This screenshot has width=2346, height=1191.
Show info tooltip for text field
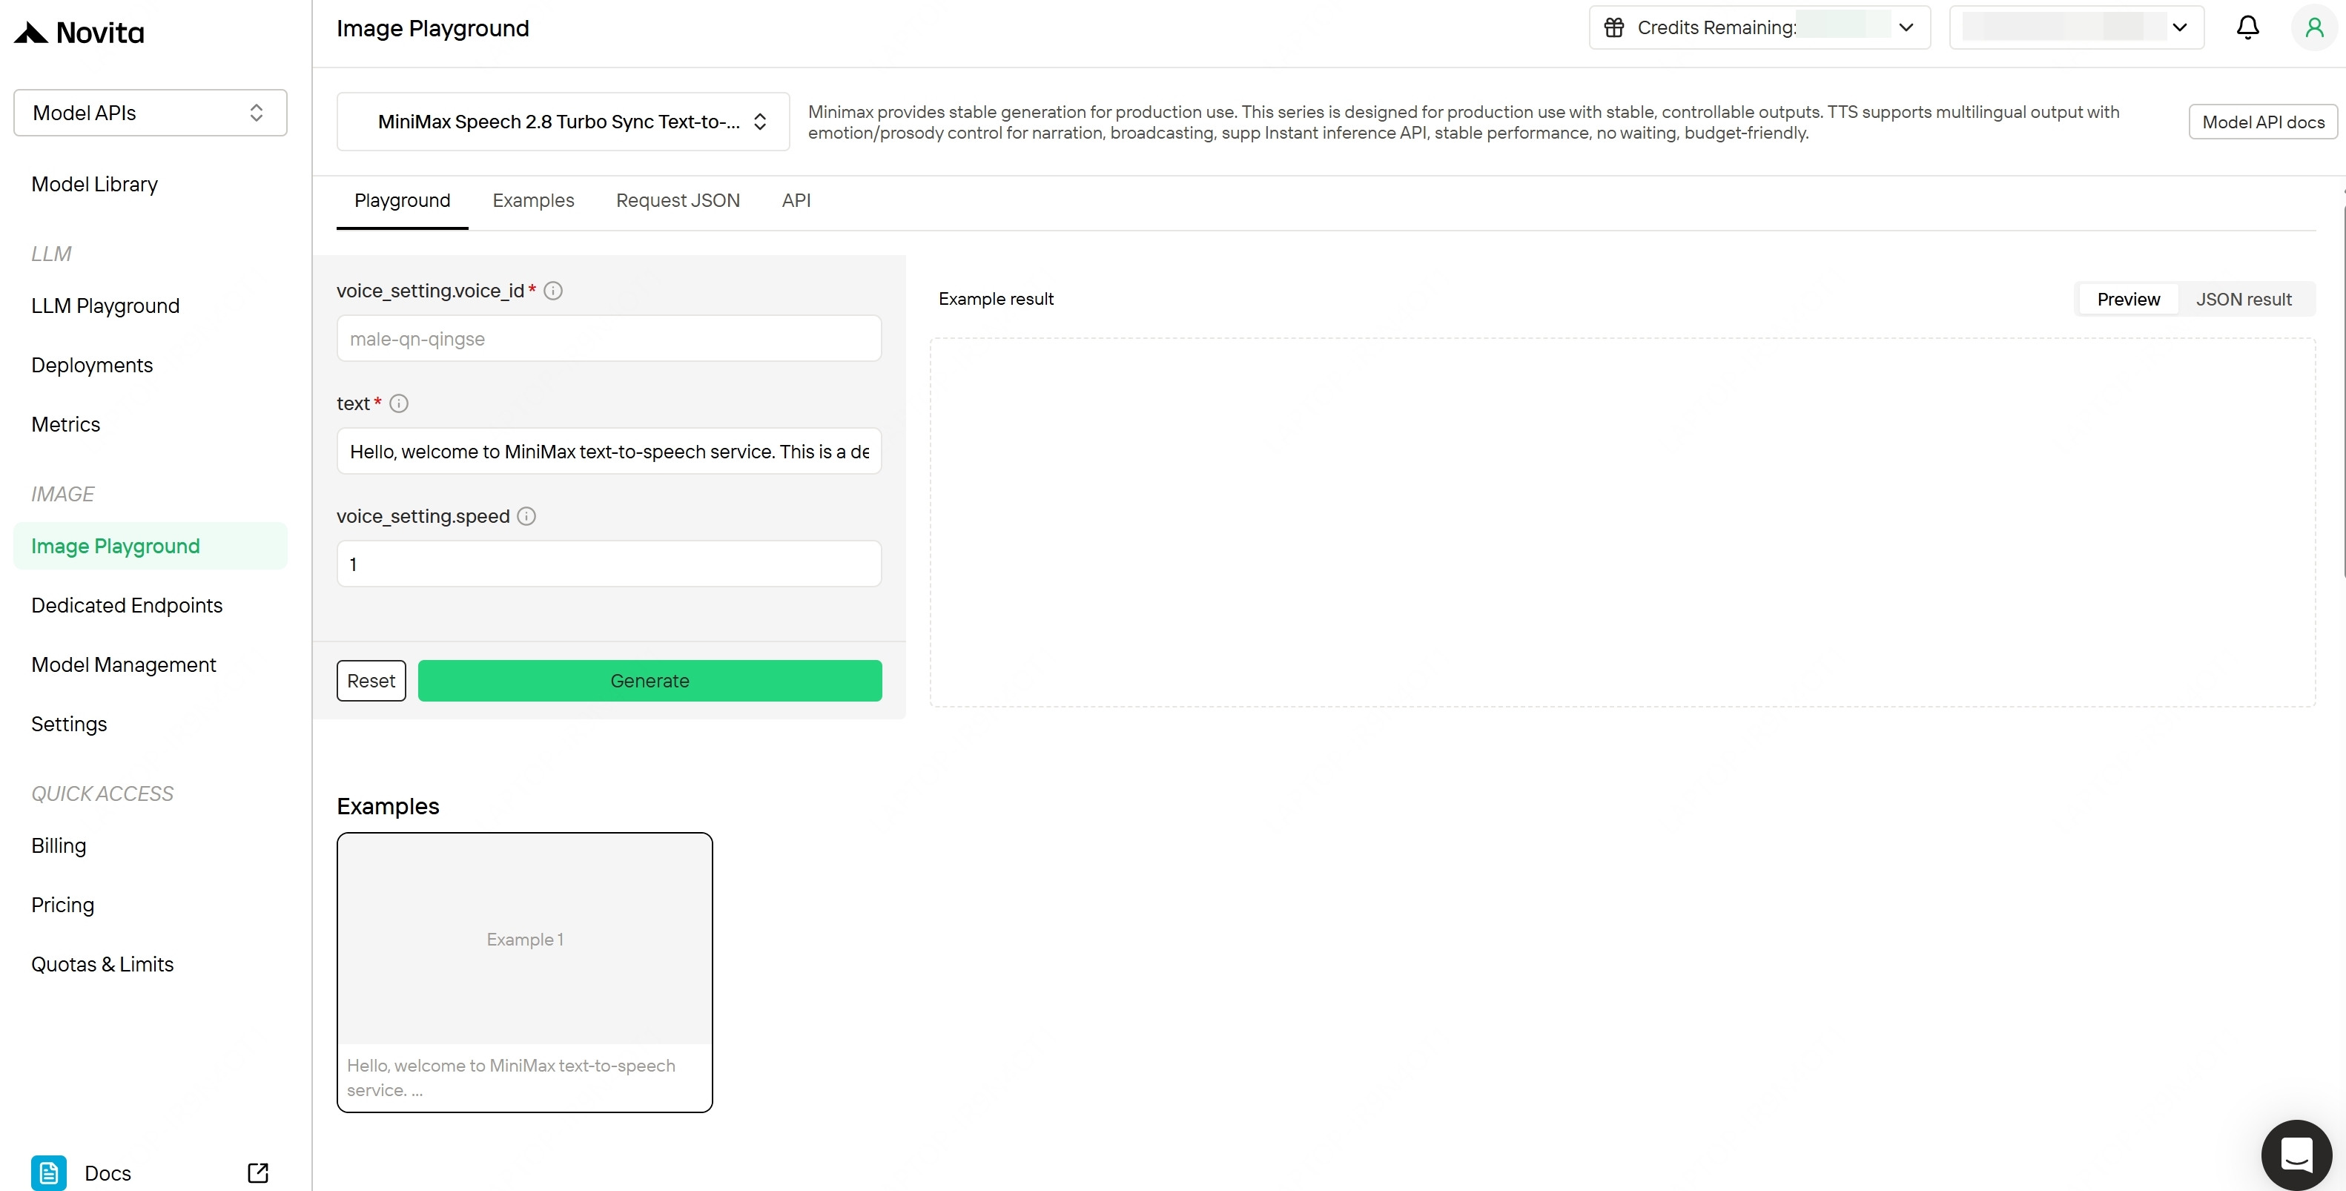pyautogui.click(x=399, y=403)
